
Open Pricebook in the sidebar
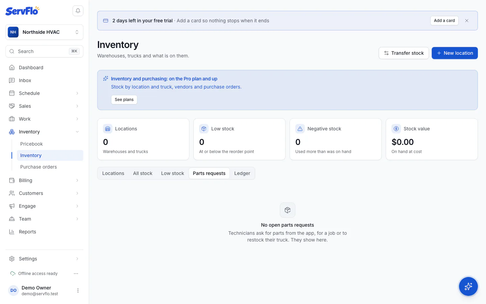(x=50, y=144)
